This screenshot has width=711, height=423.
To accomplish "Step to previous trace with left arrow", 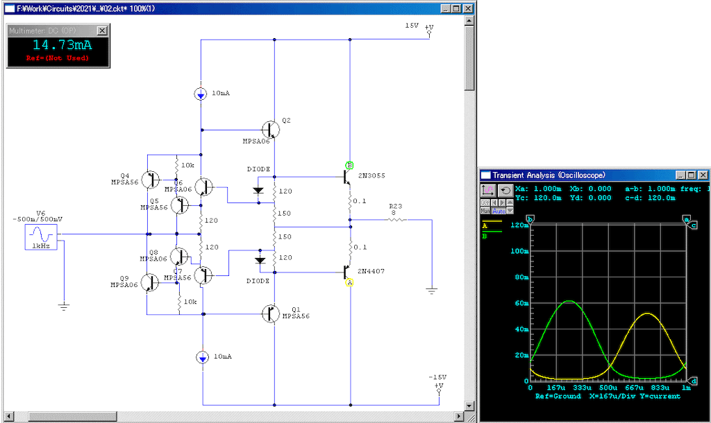I will (x=494, y=202).
